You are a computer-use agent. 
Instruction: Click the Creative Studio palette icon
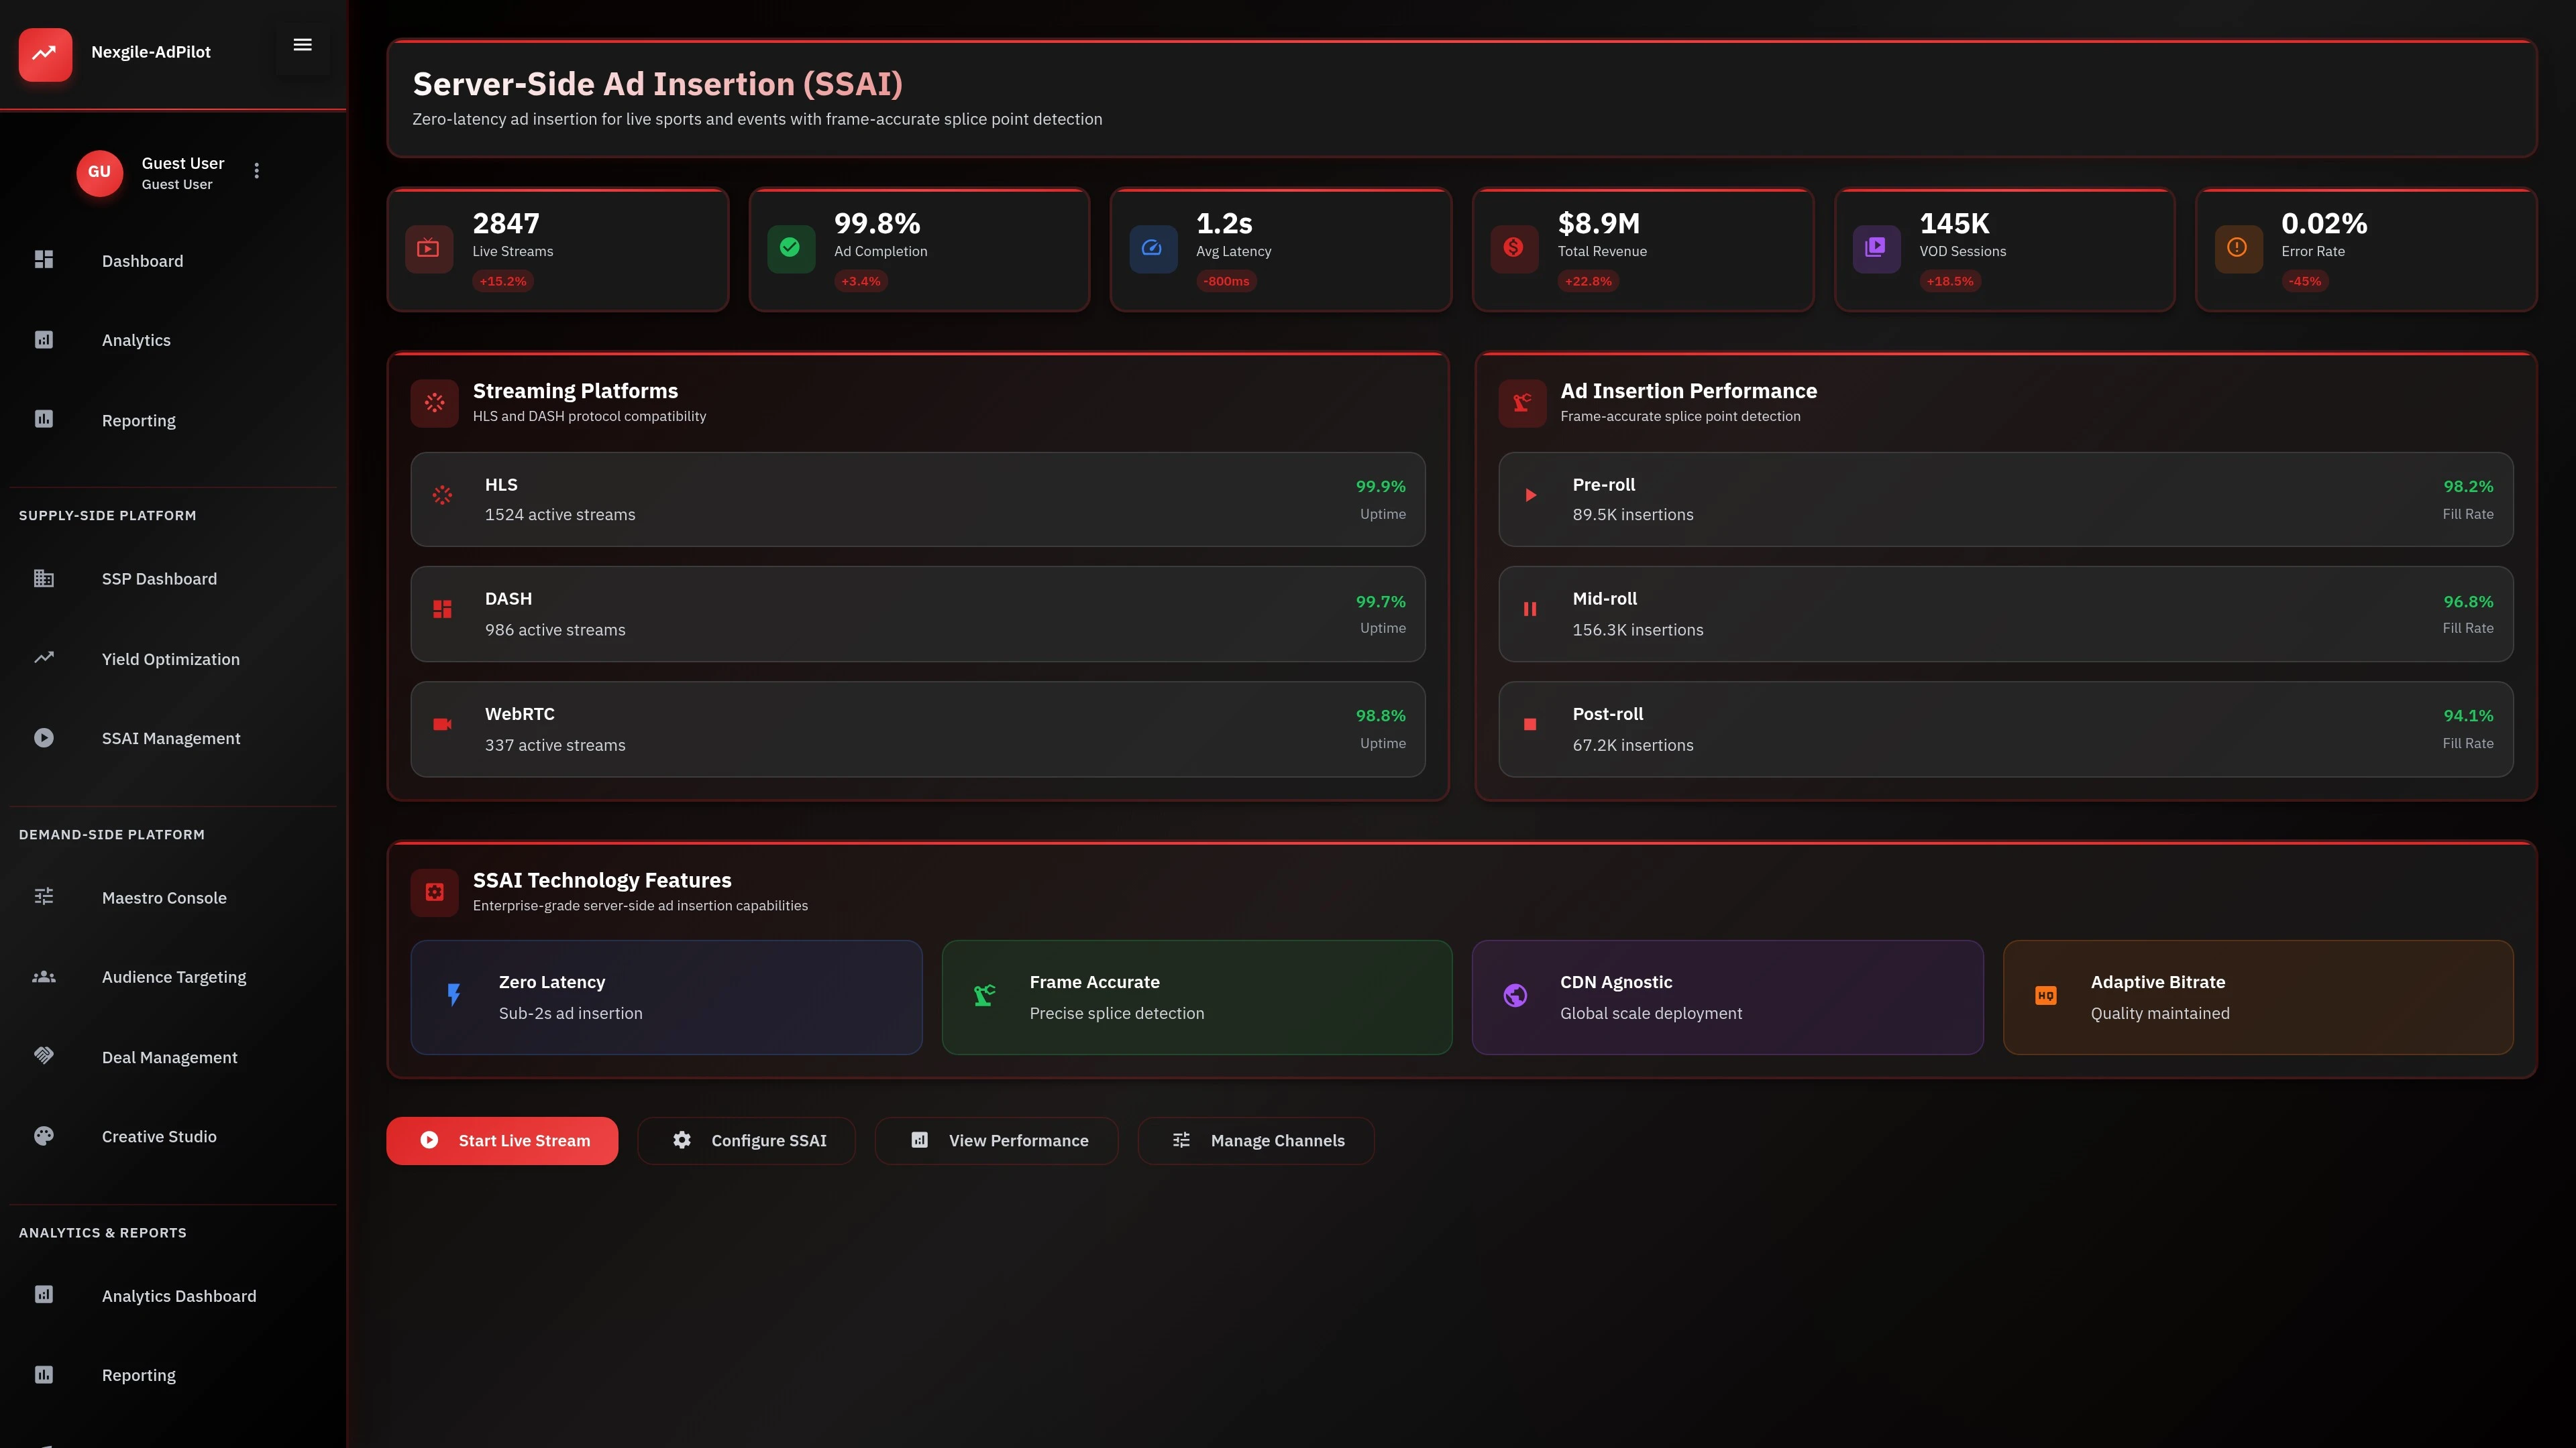click(43, 1135)
